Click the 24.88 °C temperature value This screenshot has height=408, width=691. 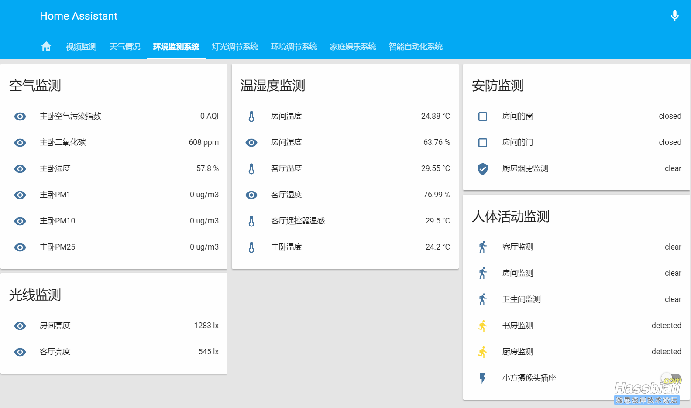click(x=436, y=116)
